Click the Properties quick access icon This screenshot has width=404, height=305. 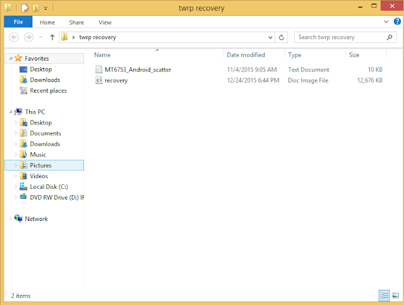click(25, 8)
